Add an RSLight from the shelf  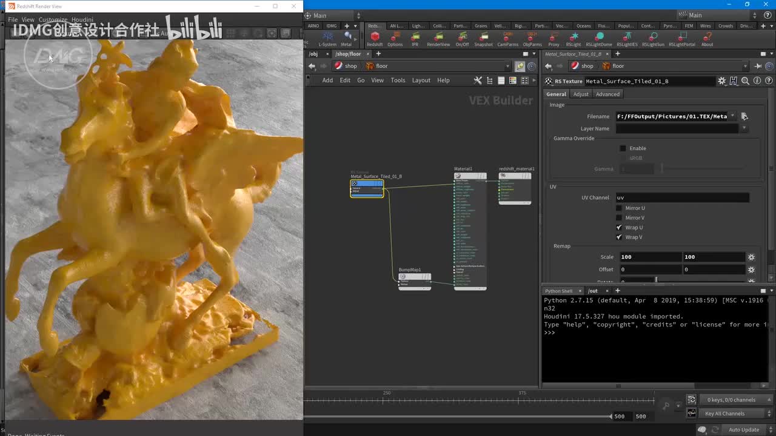pos(573,39)
